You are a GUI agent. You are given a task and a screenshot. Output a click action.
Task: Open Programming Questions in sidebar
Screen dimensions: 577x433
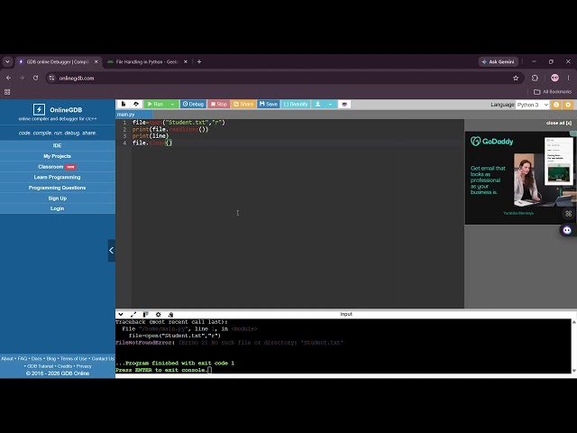pos(58,188)
